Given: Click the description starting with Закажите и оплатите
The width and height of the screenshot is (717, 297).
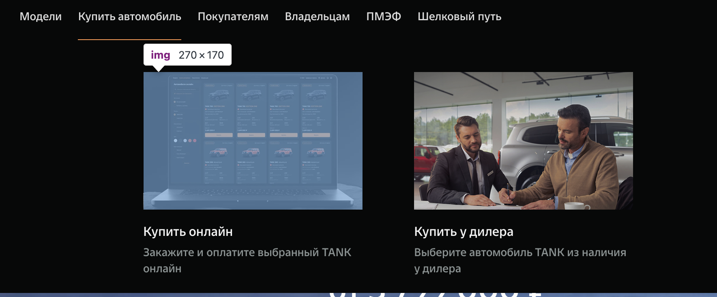Looking at the screenshot, I should [247, 260].
